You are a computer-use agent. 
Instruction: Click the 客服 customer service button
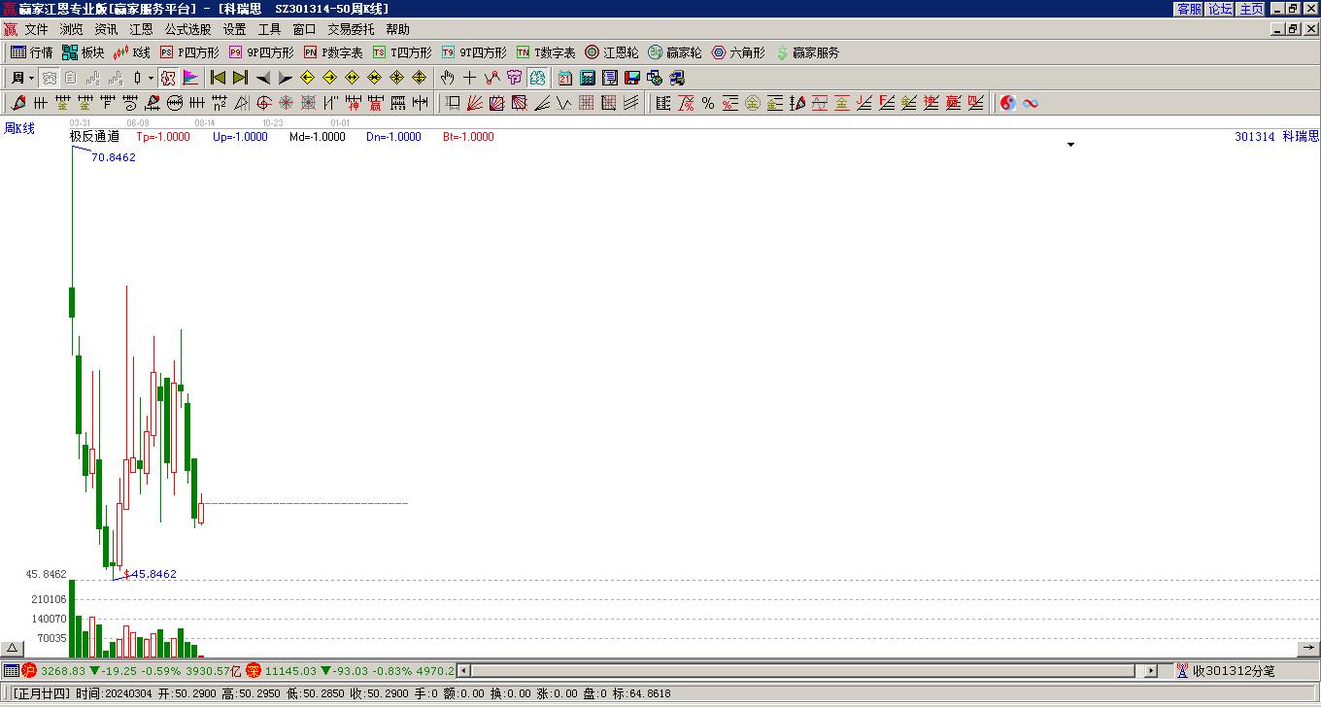click(1189, 9)
